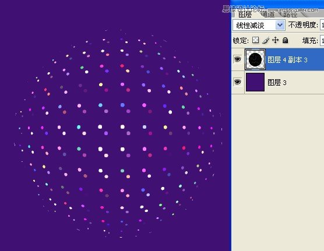Image resolution: width=324 pixels, height=251 pixels.
Task: Toggle lock position move icon
Action: click(276, 40)
